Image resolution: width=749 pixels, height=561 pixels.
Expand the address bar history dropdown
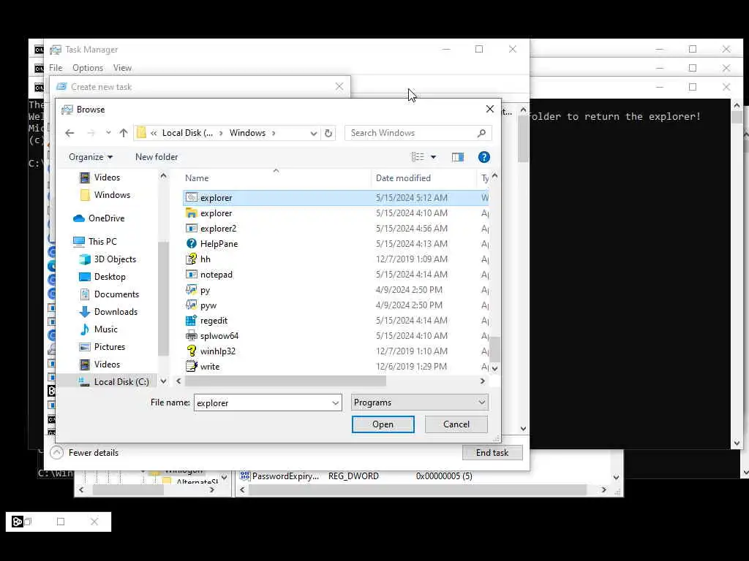click(313, 133)
